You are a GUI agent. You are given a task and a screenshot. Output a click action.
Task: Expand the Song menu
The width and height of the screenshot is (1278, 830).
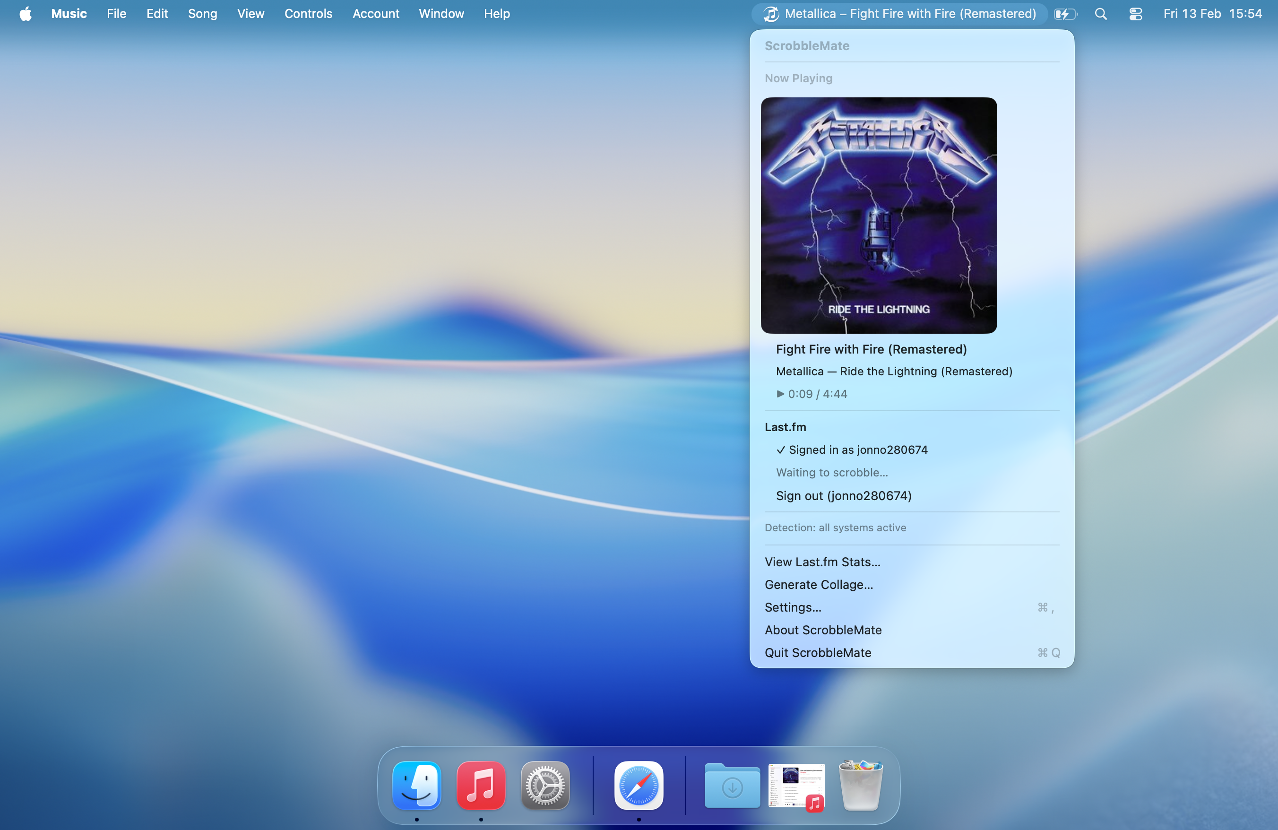[202, 14]
